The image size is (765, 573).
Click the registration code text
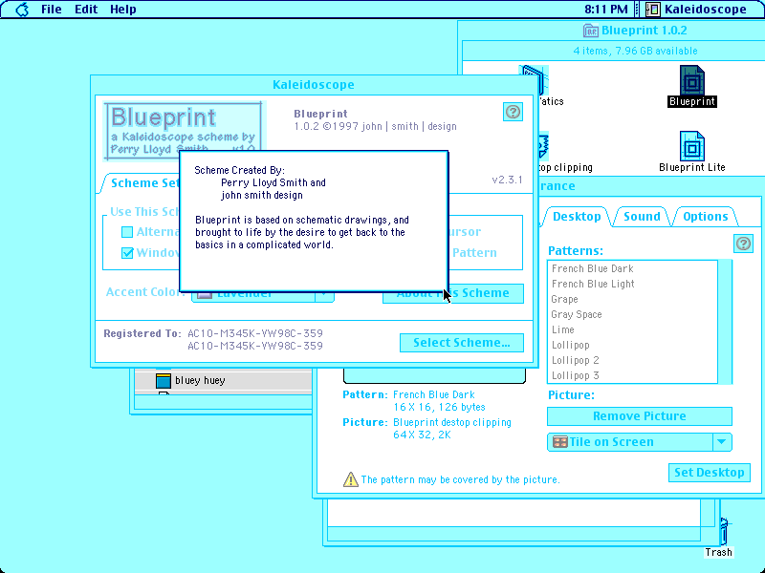[x=255, y=340]
